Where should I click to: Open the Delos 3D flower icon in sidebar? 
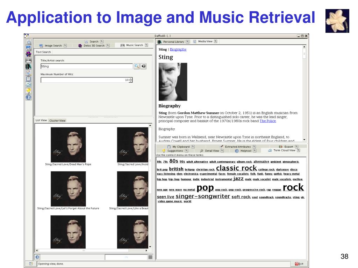[x=29, y=54]
